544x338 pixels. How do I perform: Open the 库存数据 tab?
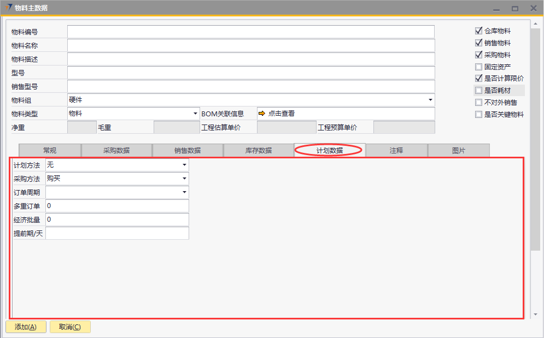(x=258, y=151)
